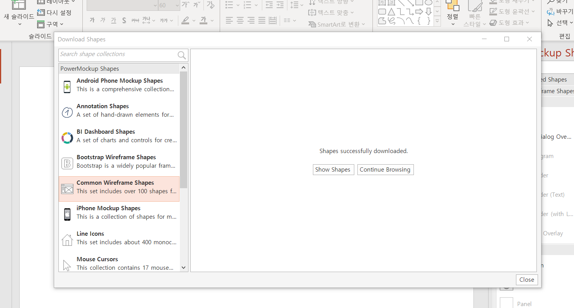Open the Section (구역) dropdown
The image size is (574, 308).
click(x=50, y=24)
